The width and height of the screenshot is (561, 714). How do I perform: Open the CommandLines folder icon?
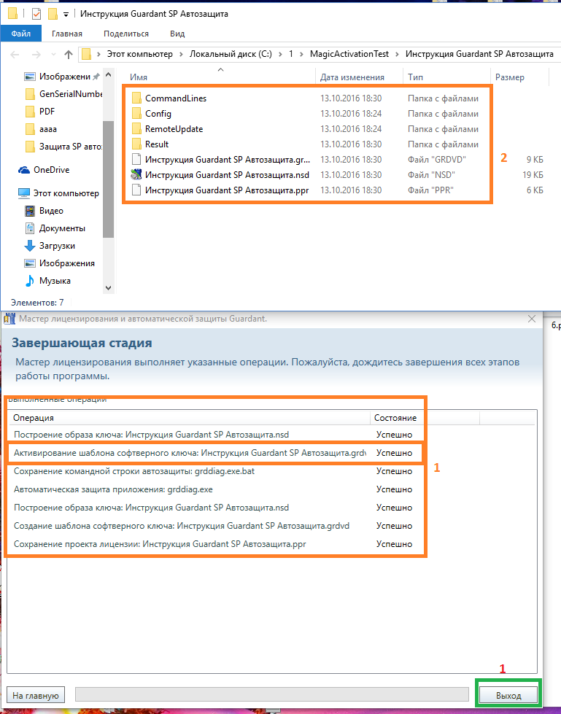coord(136,98)
